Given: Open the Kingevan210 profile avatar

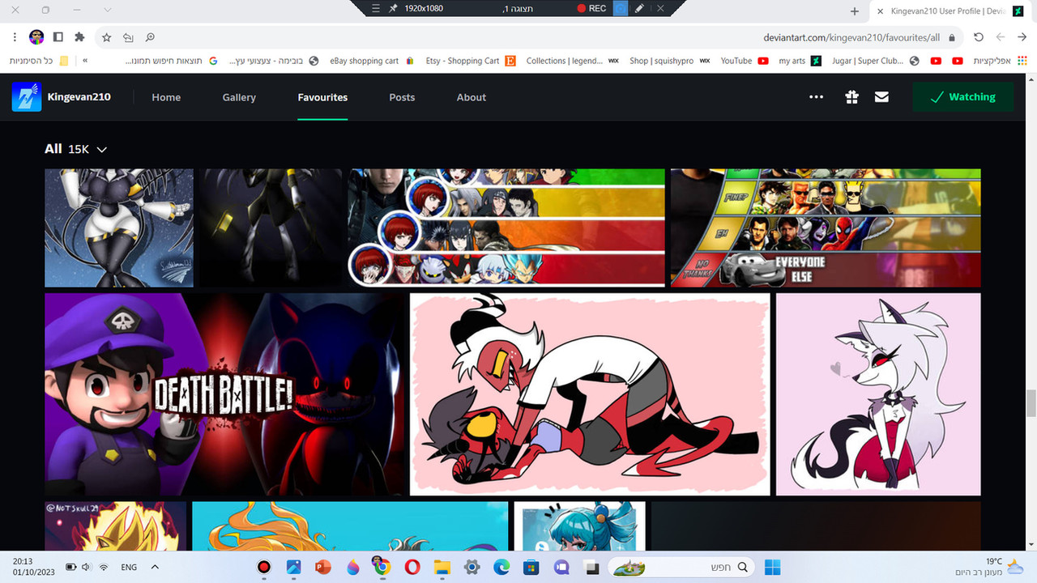Looking at the screenshot, I should point(27,97).
